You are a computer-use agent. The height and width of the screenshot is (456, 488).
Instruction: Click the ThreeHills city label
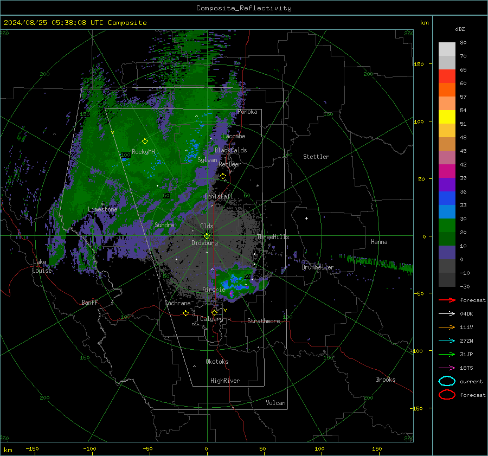pyautogui.click(x=273, y=237)
